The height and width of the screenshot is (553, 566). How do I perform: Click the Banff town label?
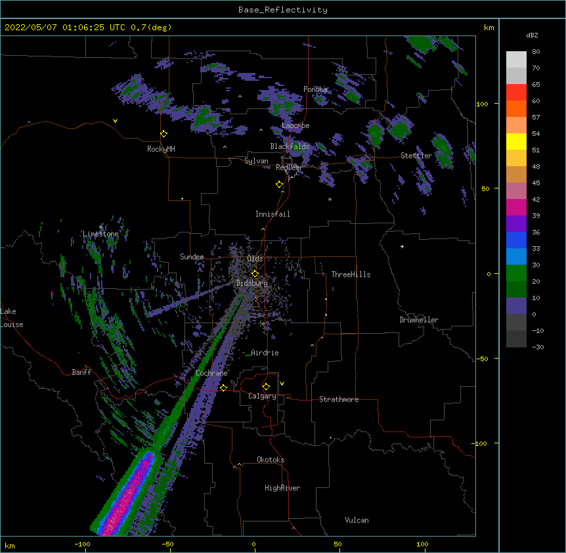[81, 372]
